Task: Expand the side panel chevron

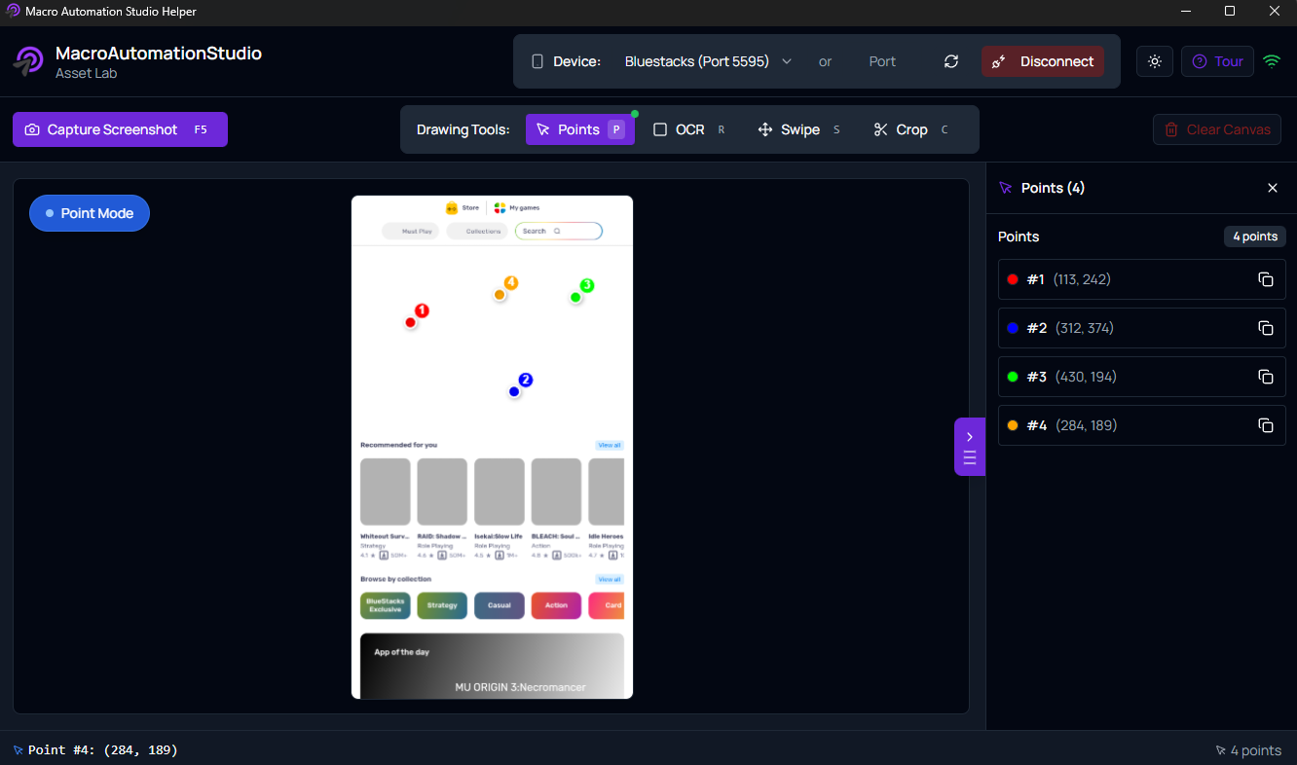Action: tap(969, 436)
